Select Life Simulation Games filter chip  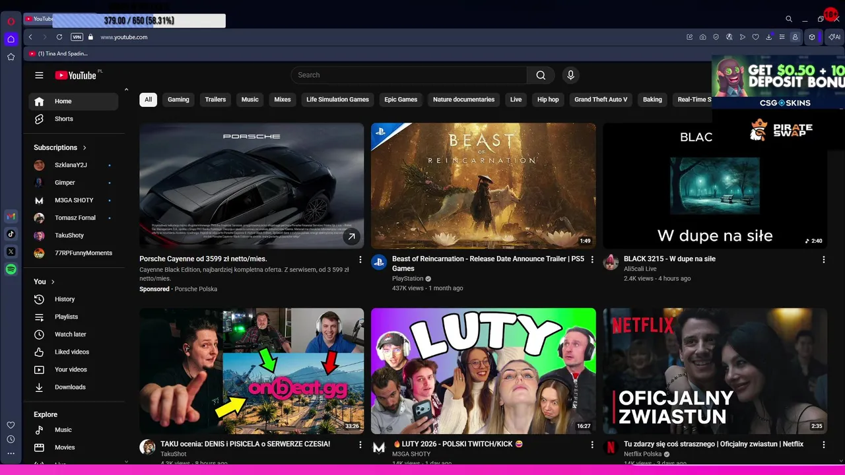tap(337, 100)
